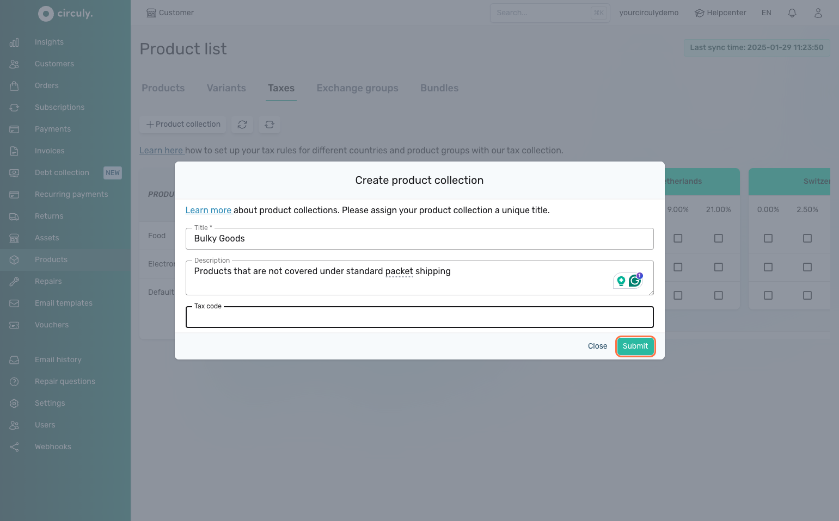Click the Product collection add button

point(183,125)
